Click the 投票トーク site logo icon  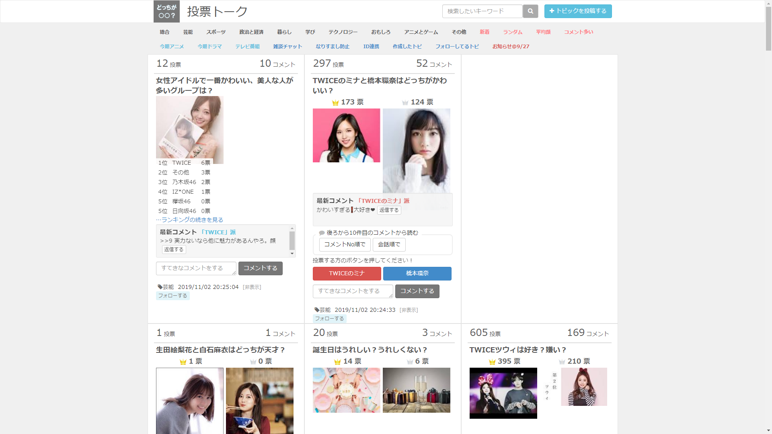click(x=166, y=11)
